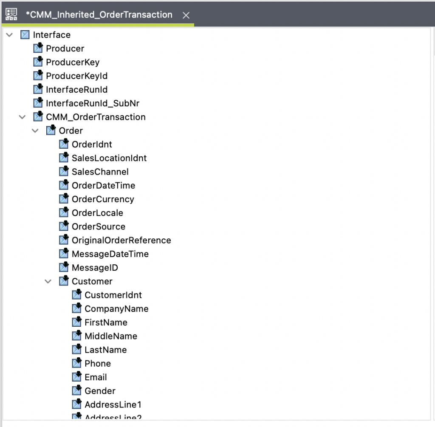The height and width of the screenshot is (427, 435).
Task: Select the OrderDateTime label
Action: 104,185
